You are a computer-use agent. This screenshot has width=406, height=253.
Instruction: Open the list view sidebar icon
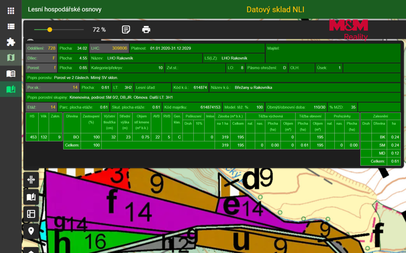click(11, 27)
